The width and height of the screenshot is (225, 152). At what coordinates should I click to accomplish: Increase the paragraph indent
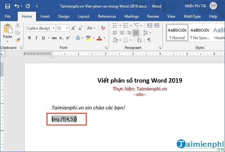point(157,26)
